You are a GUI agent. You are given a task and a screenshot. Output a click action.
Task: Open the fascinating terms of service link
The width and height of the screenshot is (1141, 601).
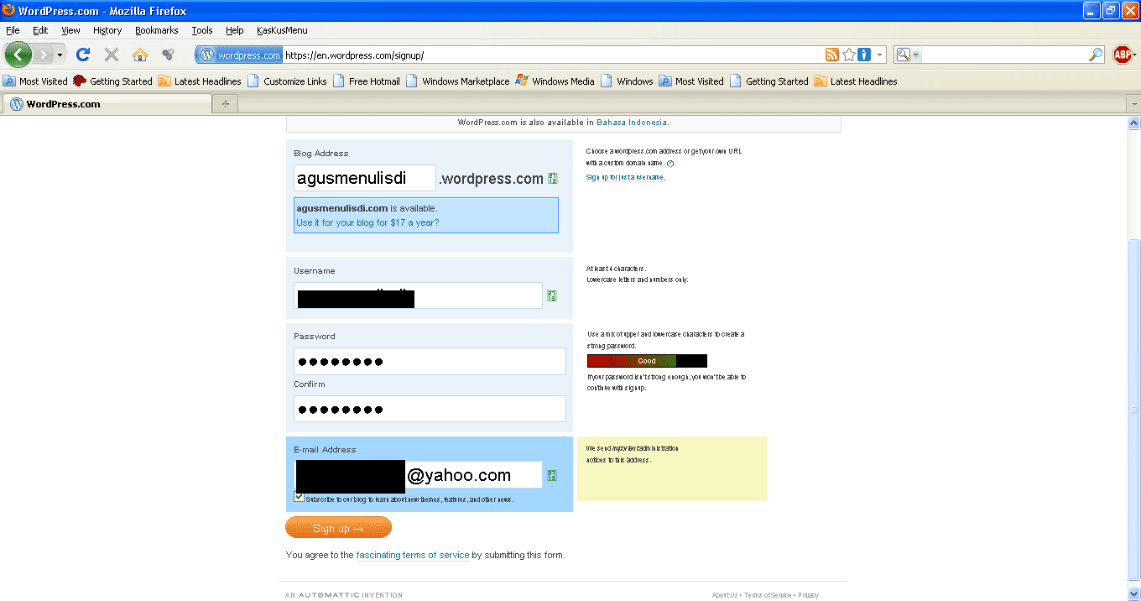tap(412, 555)
